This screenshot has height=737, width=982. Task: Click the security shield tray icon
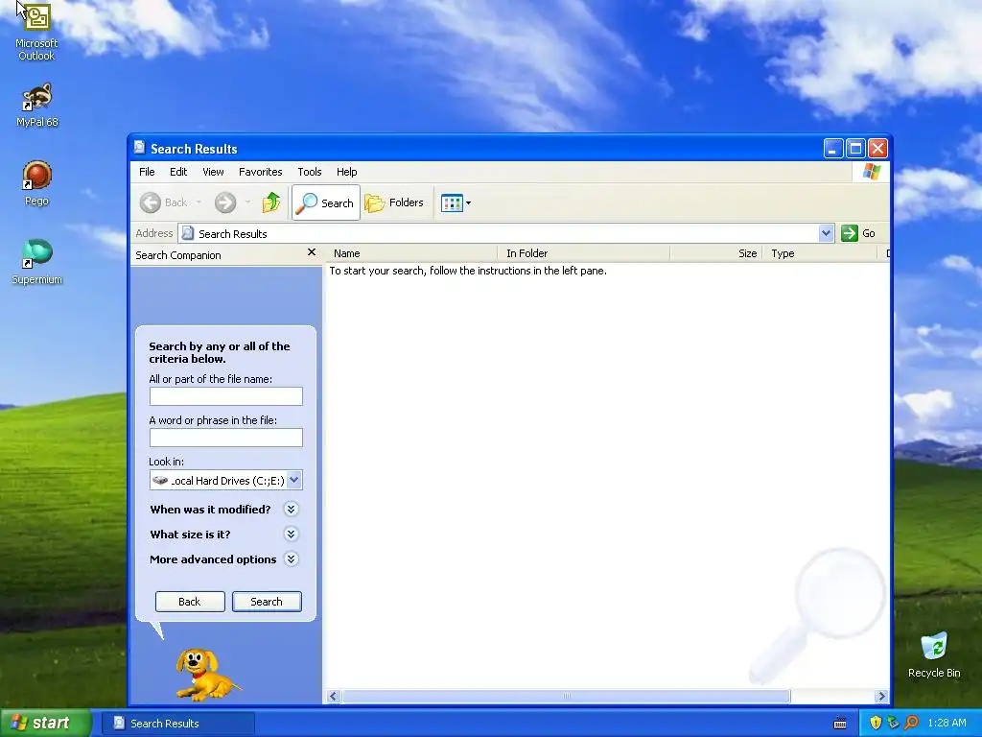(x=876, y=723)
